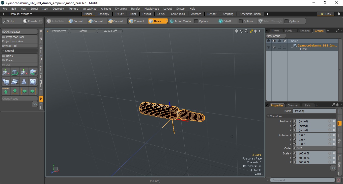Click the Presets button
The image size is (343, 184).
point(33,21)
